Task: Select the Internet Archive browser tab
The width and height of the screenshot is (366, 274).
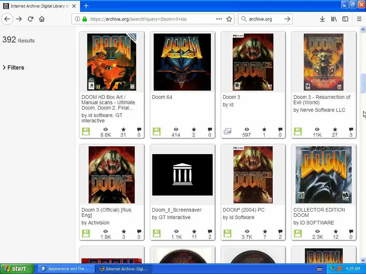Action: tap(40, 6)
